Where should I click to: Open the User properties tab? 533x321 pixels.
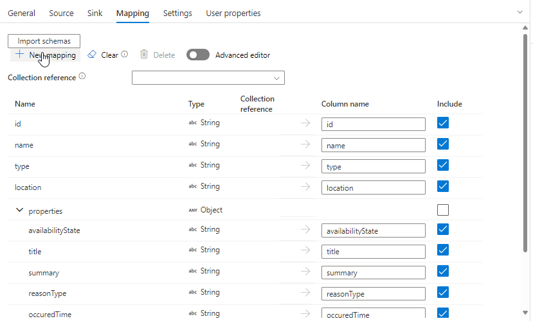tap(233, 13)
